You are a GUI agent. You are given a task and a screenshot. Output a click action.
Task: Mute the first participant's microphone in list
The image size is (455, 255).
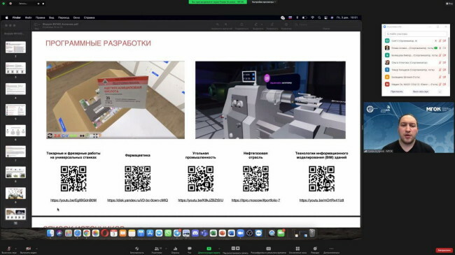point(440,41)
